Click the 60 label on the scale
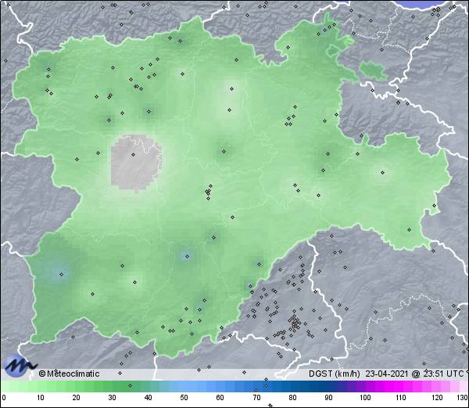Screen dimensions: 469x408 tap(220, 398)
